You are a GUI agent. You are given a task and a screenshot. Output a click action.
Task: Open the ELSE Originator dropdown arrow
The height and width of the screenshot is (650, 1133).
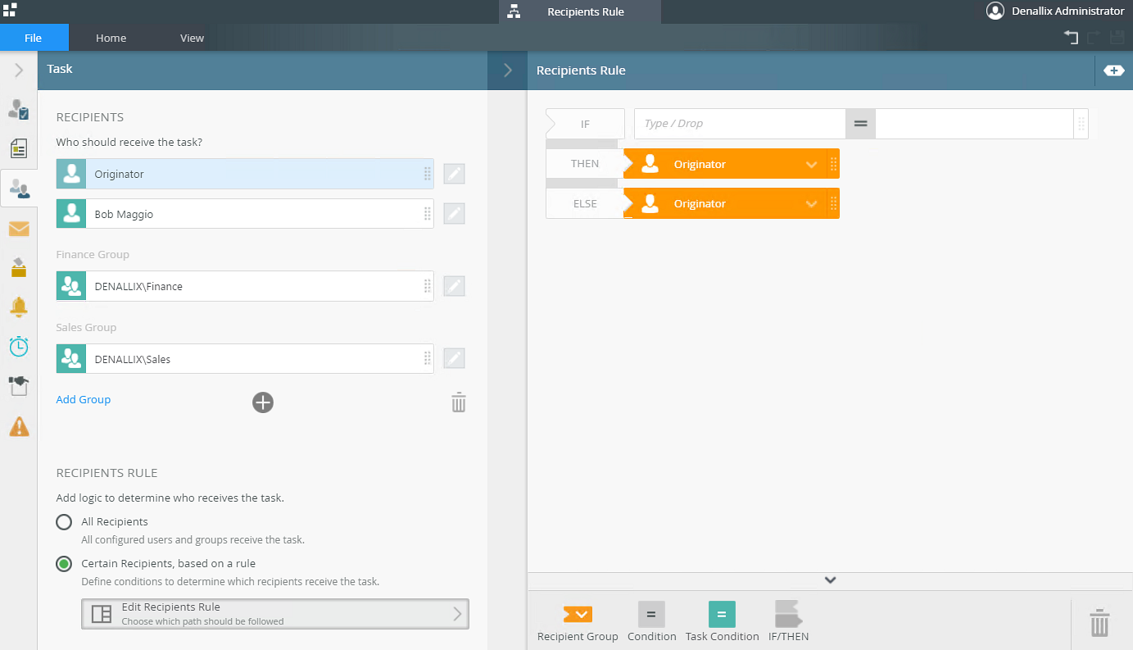pyautogui.click(x=811, y=204)
